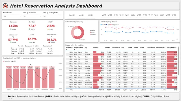Image resolution: width=181 pixels, height=102 pixels.
Task: Click the red down arrow under Realisation 70.14%
Action: point(49,42)
